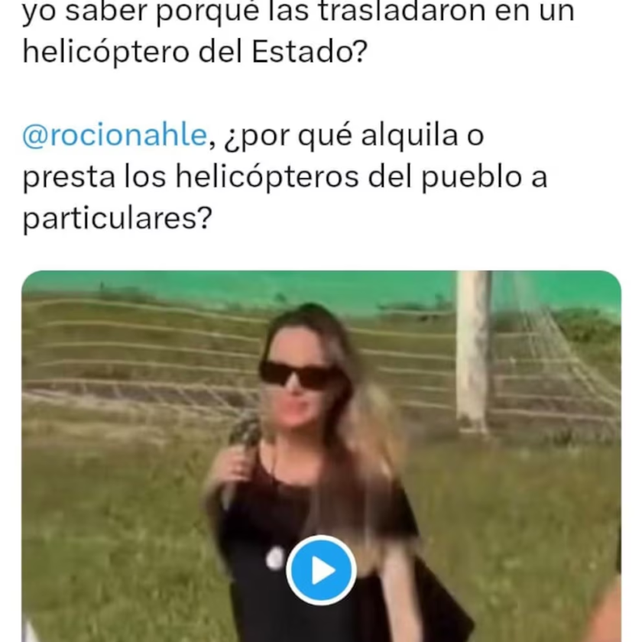This screenshot has width=642, height=642.
Task: Click the word "helicópteros" in the tweet text
Action: tap(267, 177)
